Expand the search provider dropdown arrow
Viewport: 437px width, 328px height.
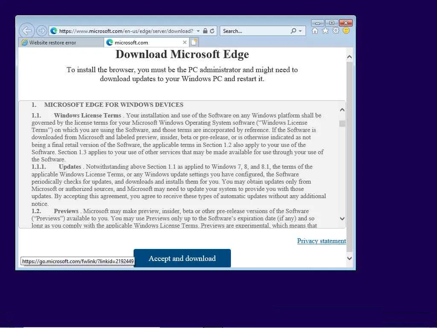point(300,31)
